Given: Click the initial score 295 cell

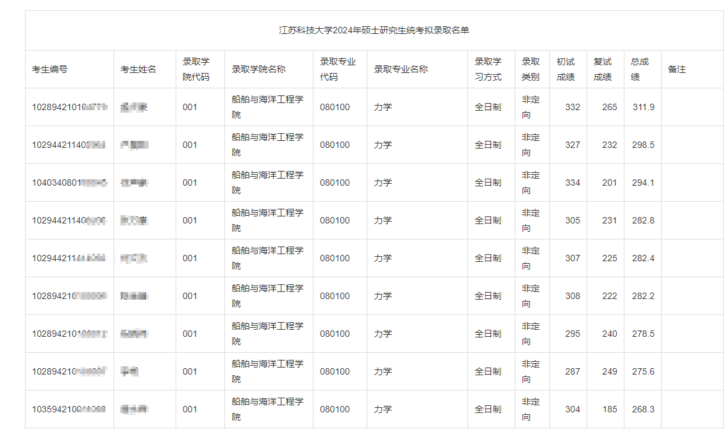Looking at the screenshot, I should tap(572, 334).
